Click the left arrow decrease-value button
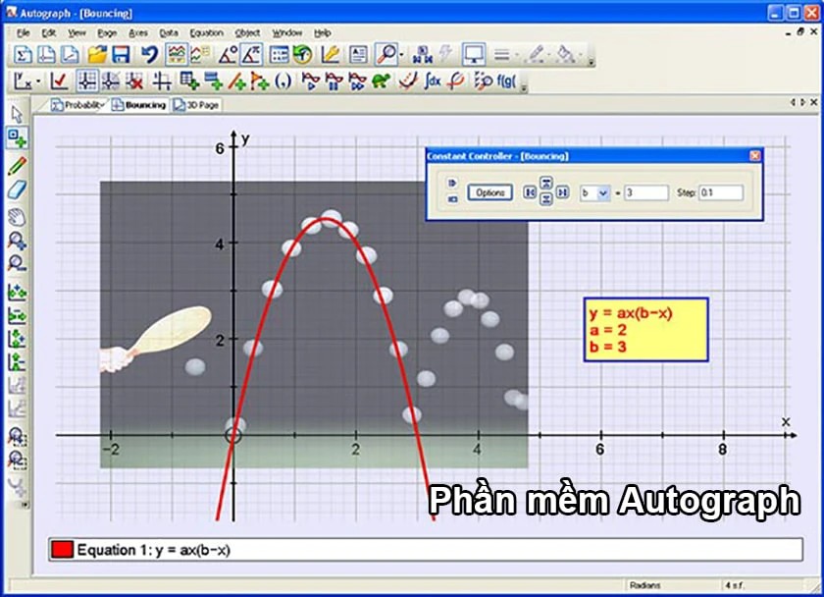Image resolution: width=824 pixels, height=597 pixels. pos(530,192)
